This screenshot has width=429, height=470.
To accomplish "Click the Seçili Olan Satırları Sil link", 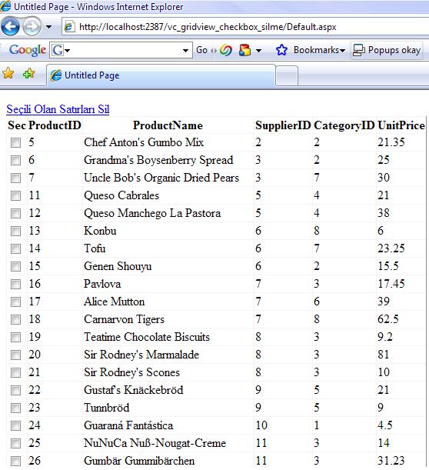I will (x=58, y=109).
